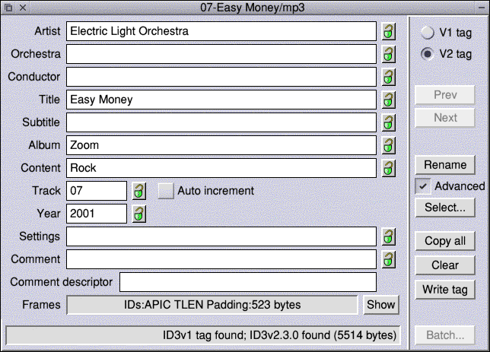Click into the empty Settings field
Image resolution: width=490 pixels, height=352 pixels.
coord(221,236)
